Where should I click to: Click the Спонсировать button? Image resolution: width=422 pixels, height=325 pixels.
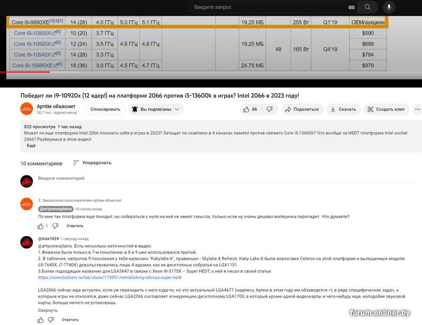click(105, 110)
